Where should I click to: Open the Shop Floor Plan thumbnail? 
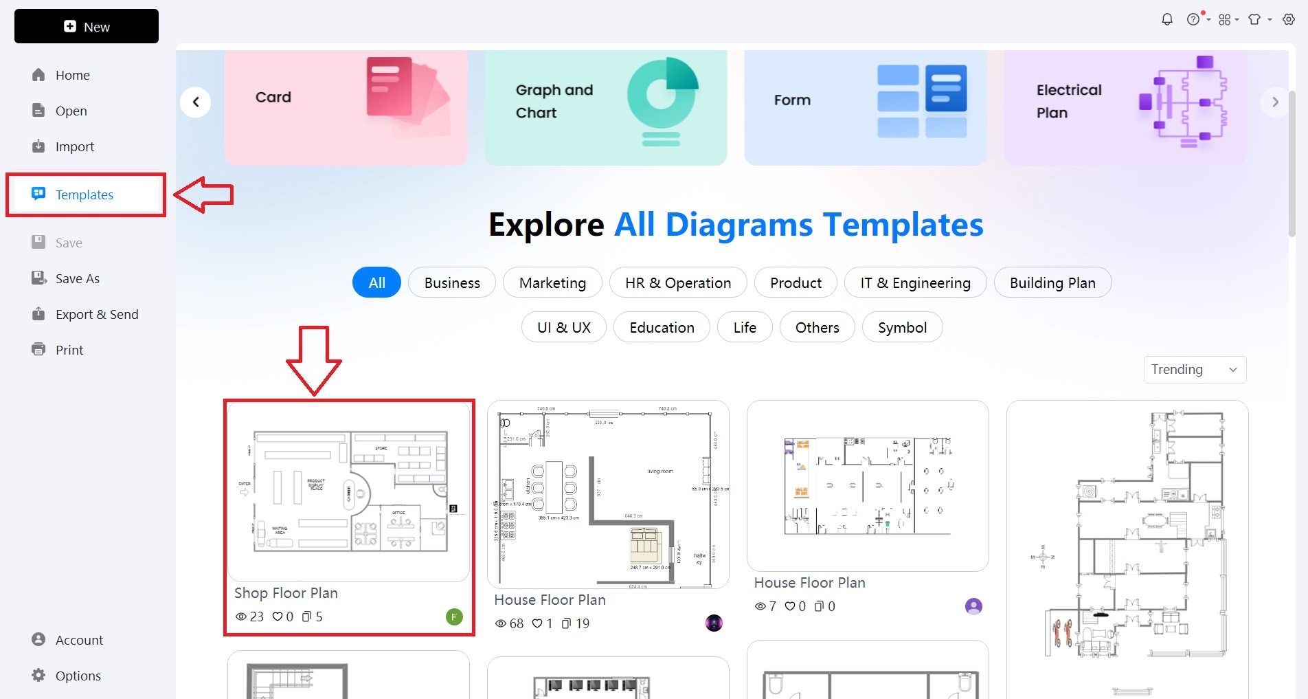tap(349, 492)
